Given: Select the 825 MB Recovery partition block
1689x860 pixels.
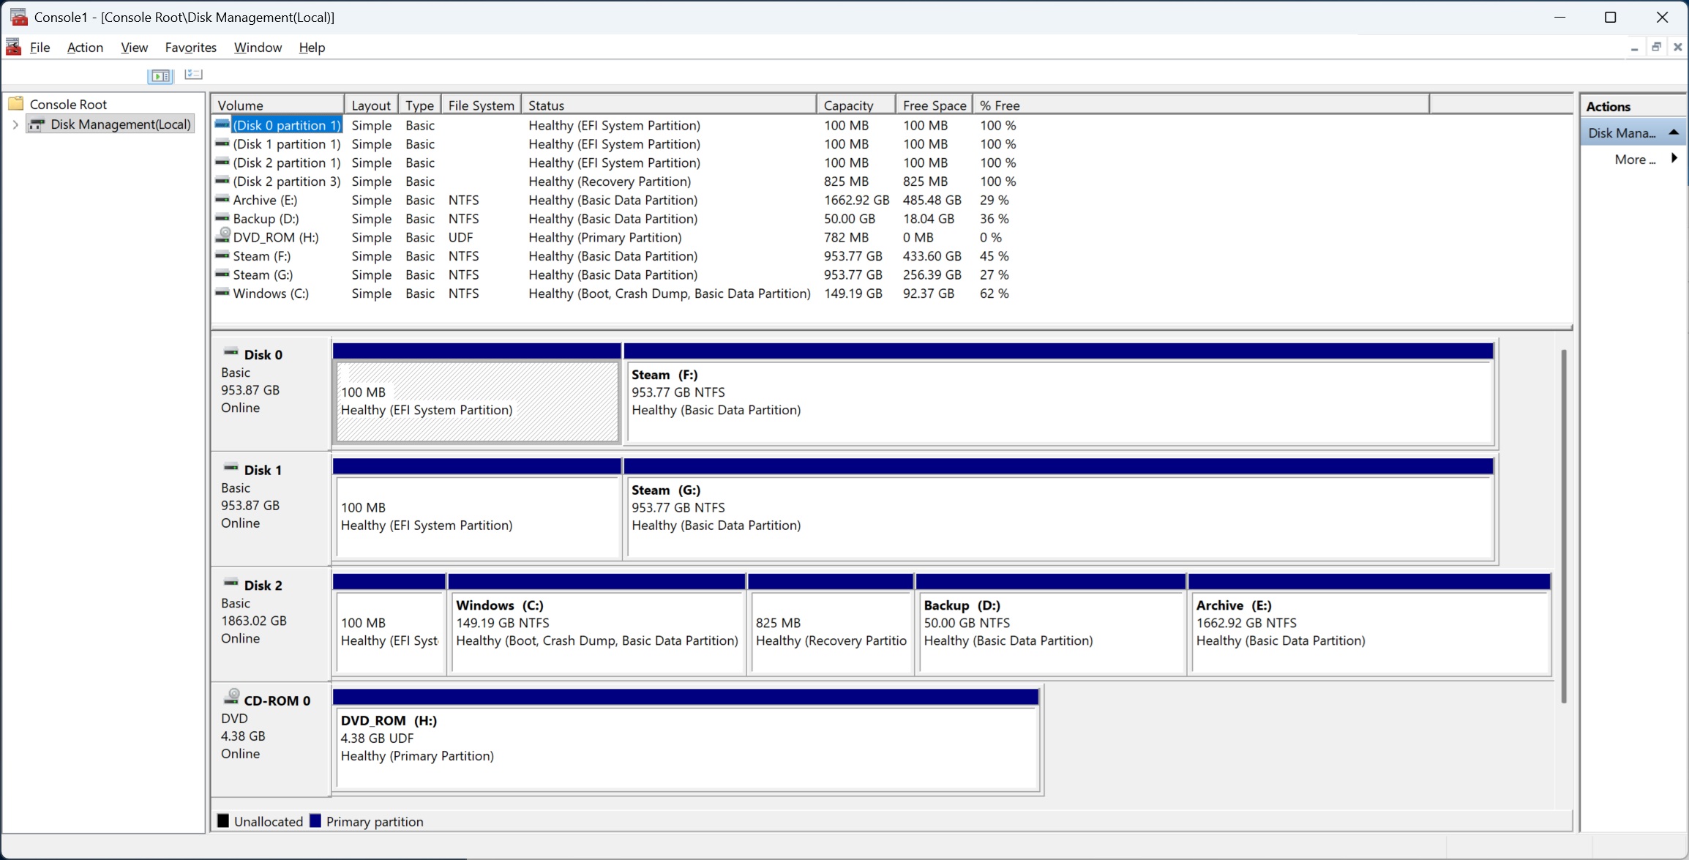Looking at the screenshot, I should tap(831, 624).
